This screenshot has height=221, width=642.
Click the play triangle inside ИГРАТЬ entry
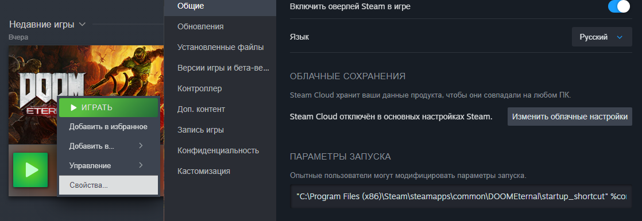(74, 108)
